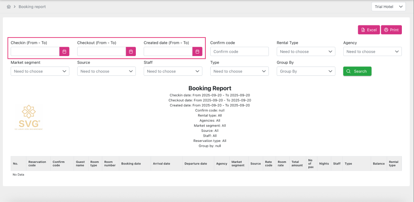Open the Market segment dropdown
The image size is (414, 202).
tap(40, 71)
